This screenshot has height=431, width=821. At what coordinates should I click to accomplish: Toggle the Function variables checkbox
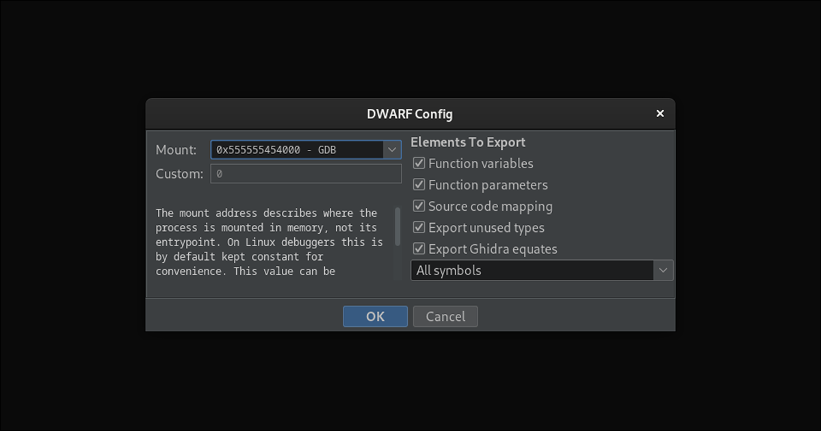[x=419, y=164]
